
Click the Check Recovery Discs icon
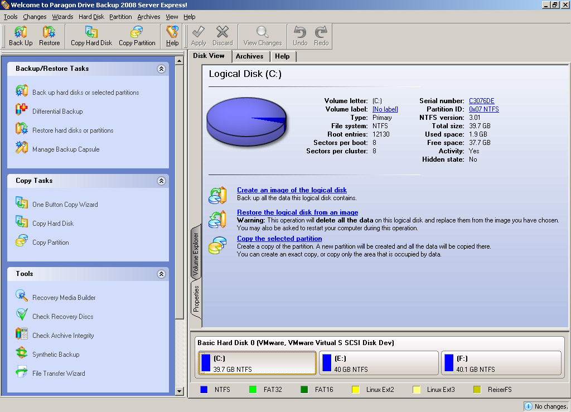click(22, 315)
